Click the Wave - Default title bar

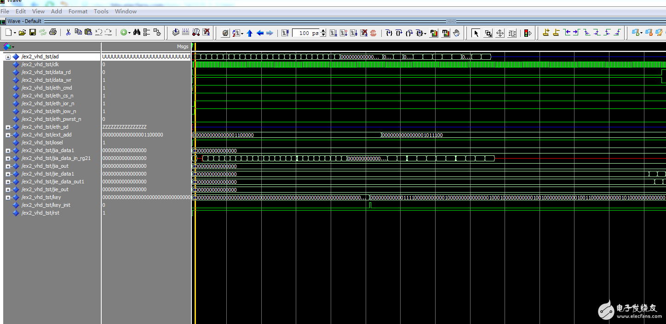pos(333,21)
